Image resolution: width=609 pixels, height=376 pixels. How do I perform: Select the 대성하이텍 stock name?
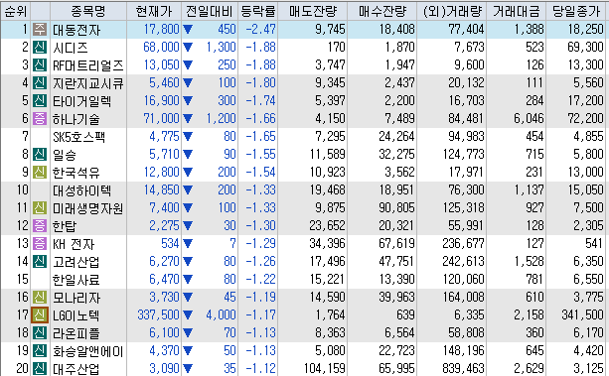[81, 190]
